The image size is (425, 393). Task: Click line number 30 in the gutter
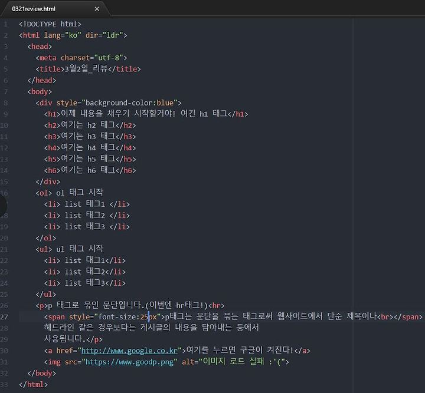(4, 351)
